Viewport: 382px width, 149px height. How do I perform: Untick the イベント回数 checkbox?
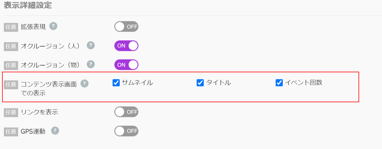(x=279, y=83)
